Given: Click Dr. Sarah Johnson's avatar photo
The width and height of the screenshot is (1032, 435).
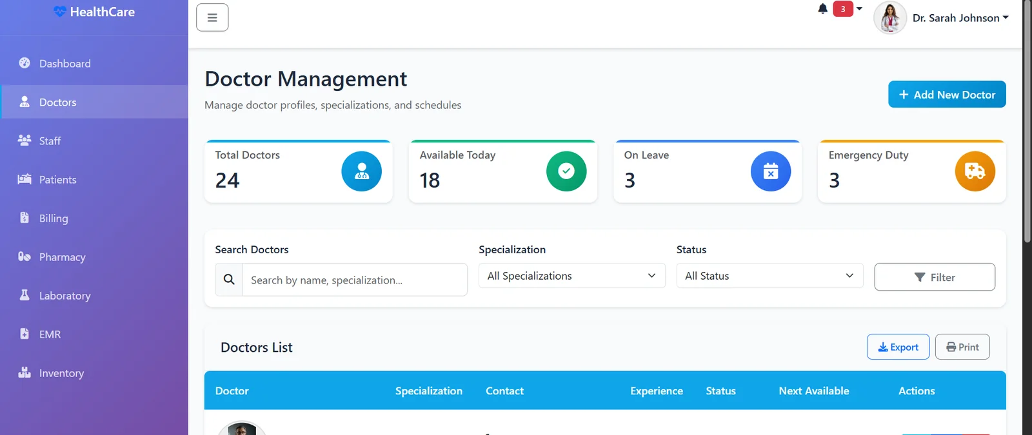Looking at the screenshot, I should click(x=889, y=18).
